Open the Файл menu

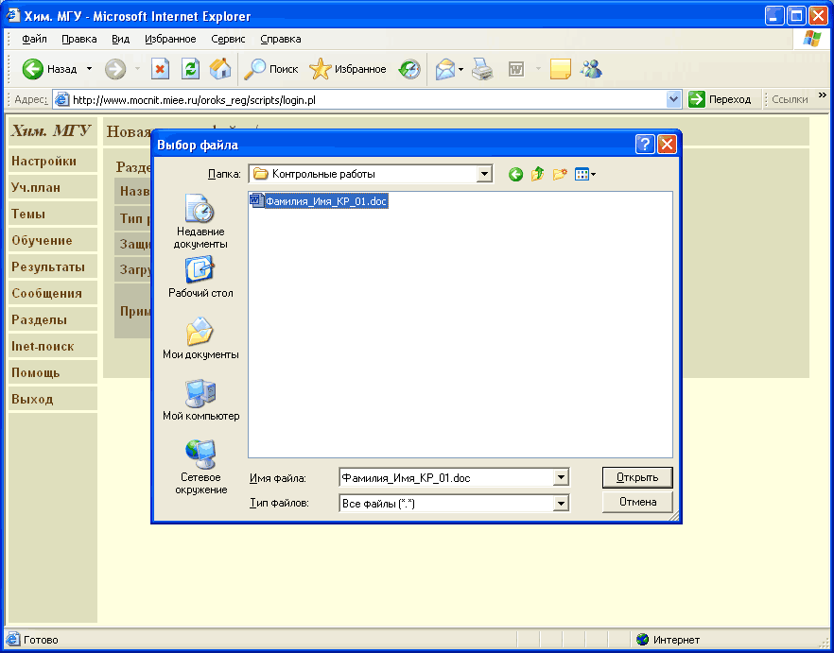pos(35,39)
